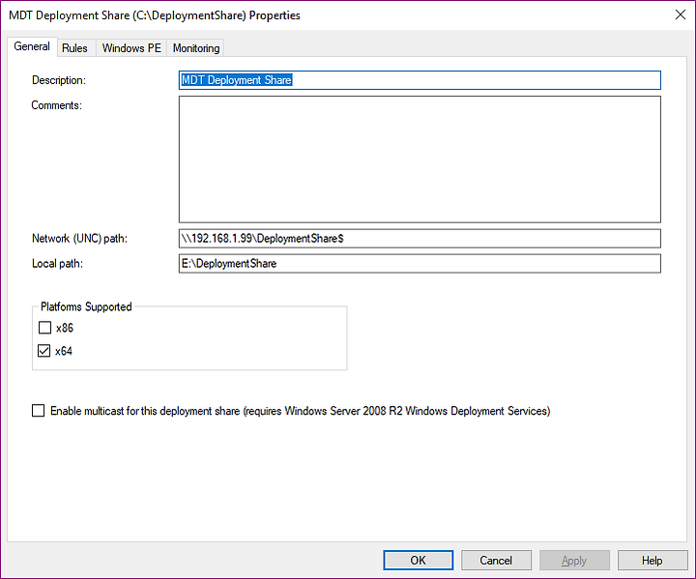Enable multicast for this deployment share
The height and width of the screenshot is (579, 696).
click(x=38, y=410)
